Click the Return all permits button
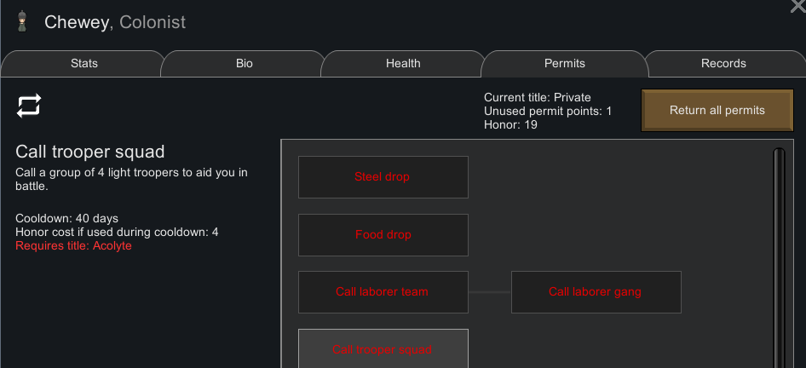This screenshot has width=806, height=368. (x=717, y=111)
